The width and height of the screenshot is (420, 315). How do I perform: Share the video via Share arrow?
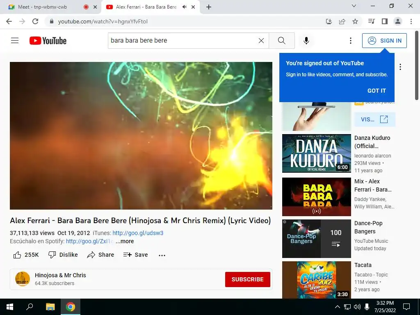pyautogui.click(x=100, y=255)
